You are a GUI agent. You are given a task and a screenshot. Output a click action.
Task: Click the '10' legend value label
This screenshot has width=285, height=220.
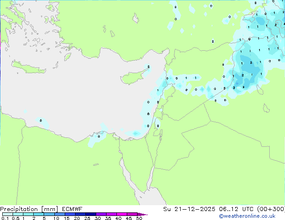56,218
